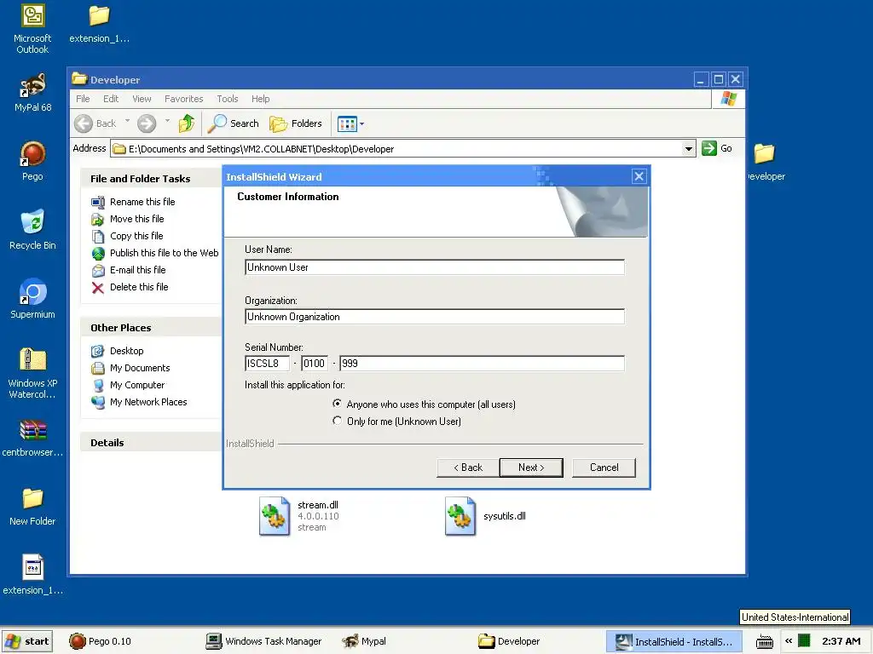The image size is (873, 654).
Task: Open Microsoft Outlook desktop icon
Action: pos(32,29)
